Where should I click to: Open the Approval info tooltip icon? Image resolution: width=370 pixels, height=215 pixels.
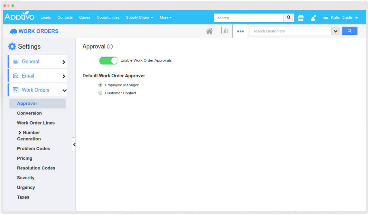coord(110,47)
